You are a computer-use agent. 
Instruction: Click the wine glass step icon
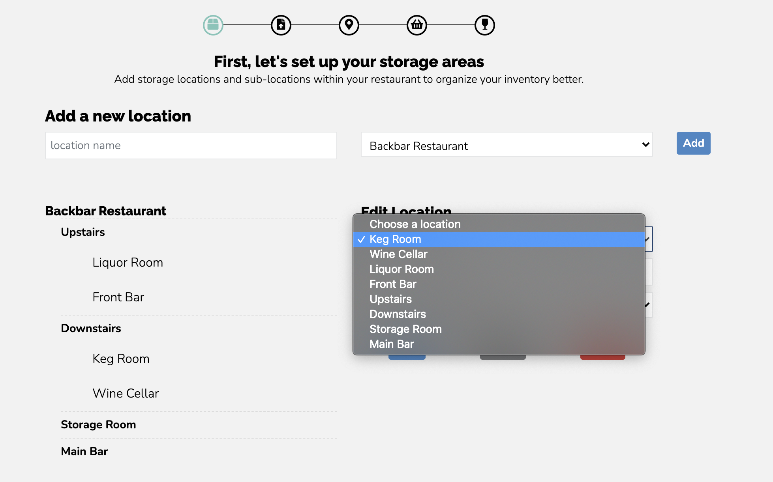[485, 25]
